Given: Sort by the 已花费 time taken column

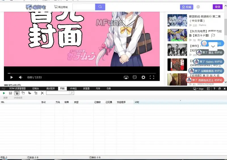Looking at the screenshot, I should pyautogui.click(x=110, y=102).
